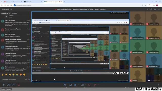This screenshot has height=91, width=162.
Task: Open browser downloads icon
Action: [x=154, y=5]
